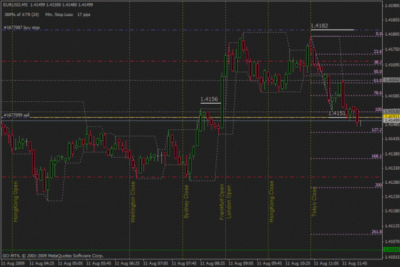Select the Fibonacci 200 level label
The width and height of the screenshot is (400, 267).
pos(379,185)
